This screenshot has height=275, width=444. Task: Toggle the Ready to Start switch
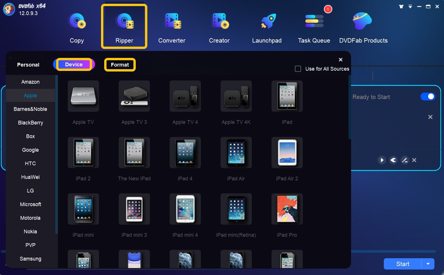(428, 96)
